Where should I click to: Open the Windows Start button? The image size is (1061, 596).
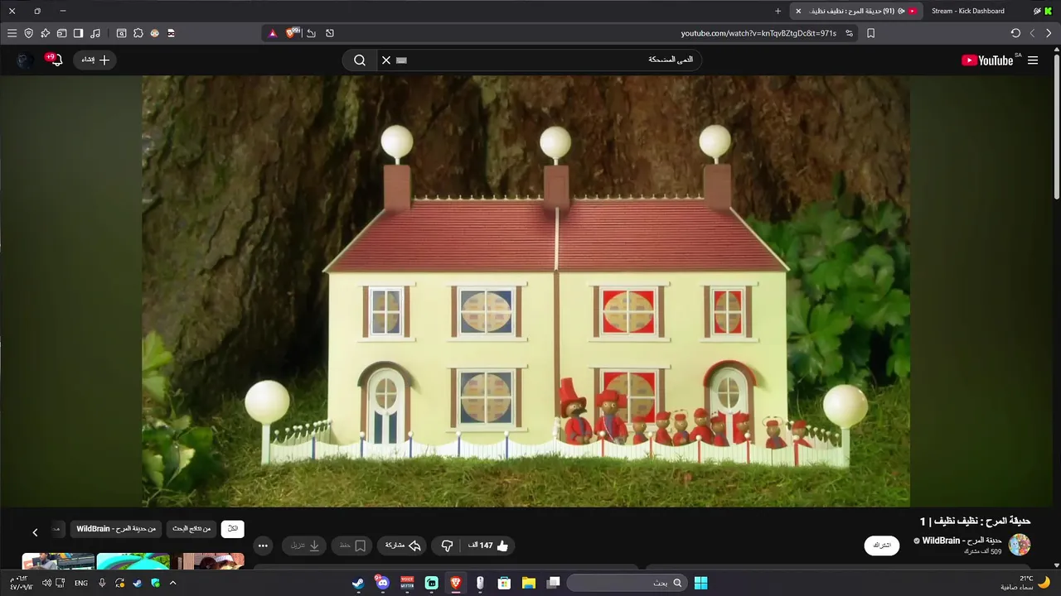pos(700,583)
